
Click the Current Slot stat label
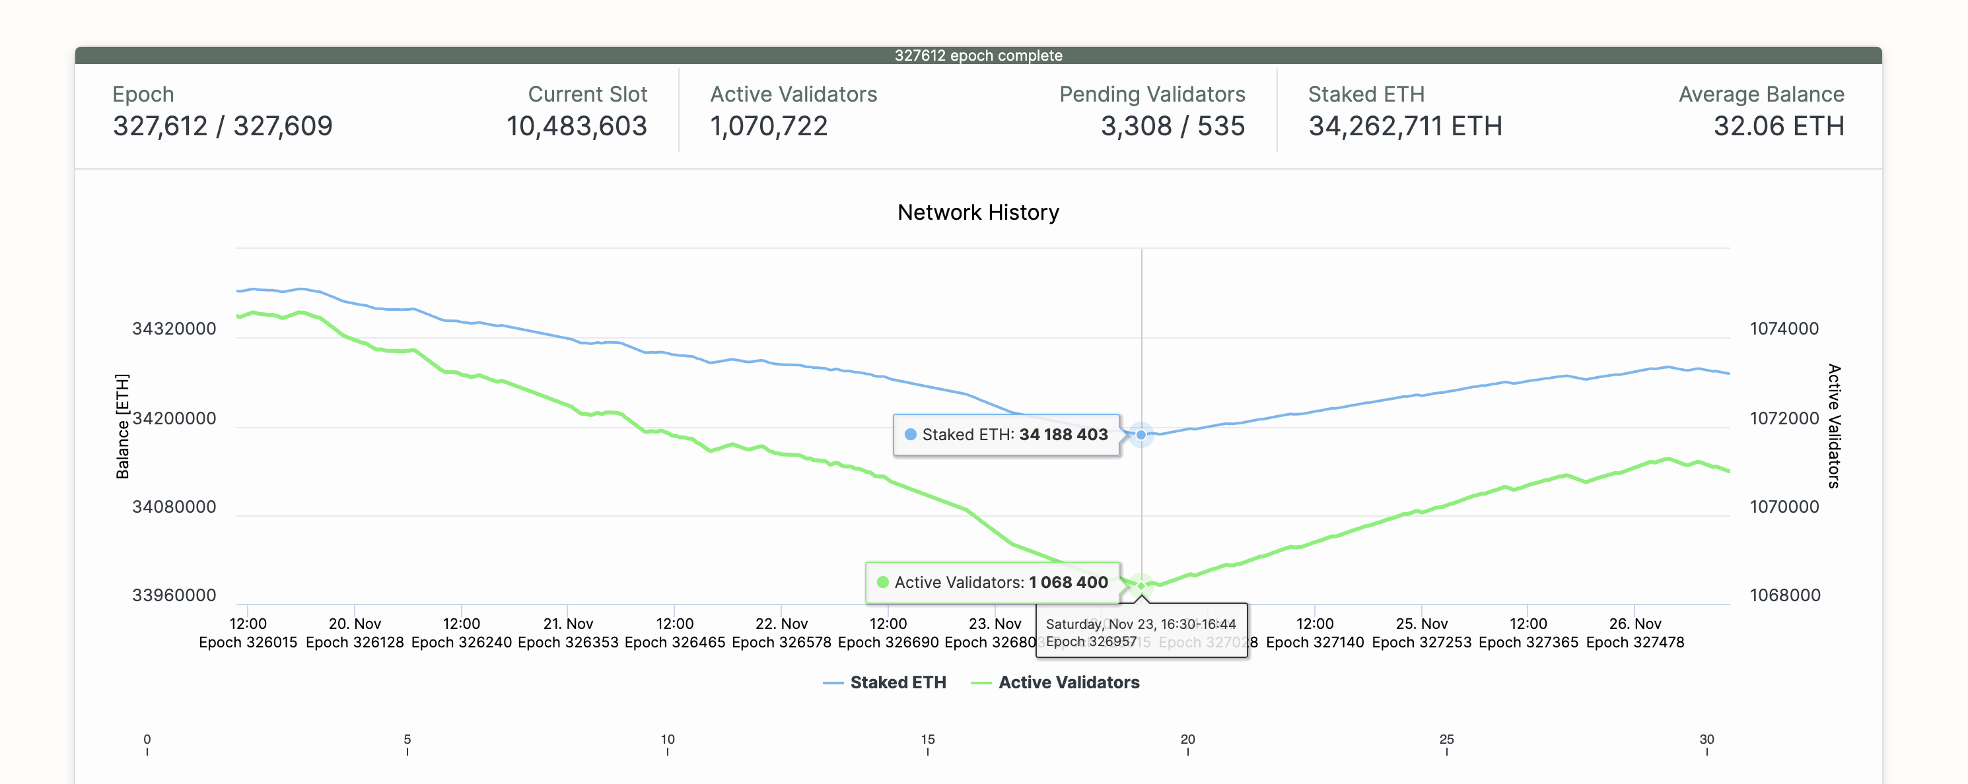point(588,94)
